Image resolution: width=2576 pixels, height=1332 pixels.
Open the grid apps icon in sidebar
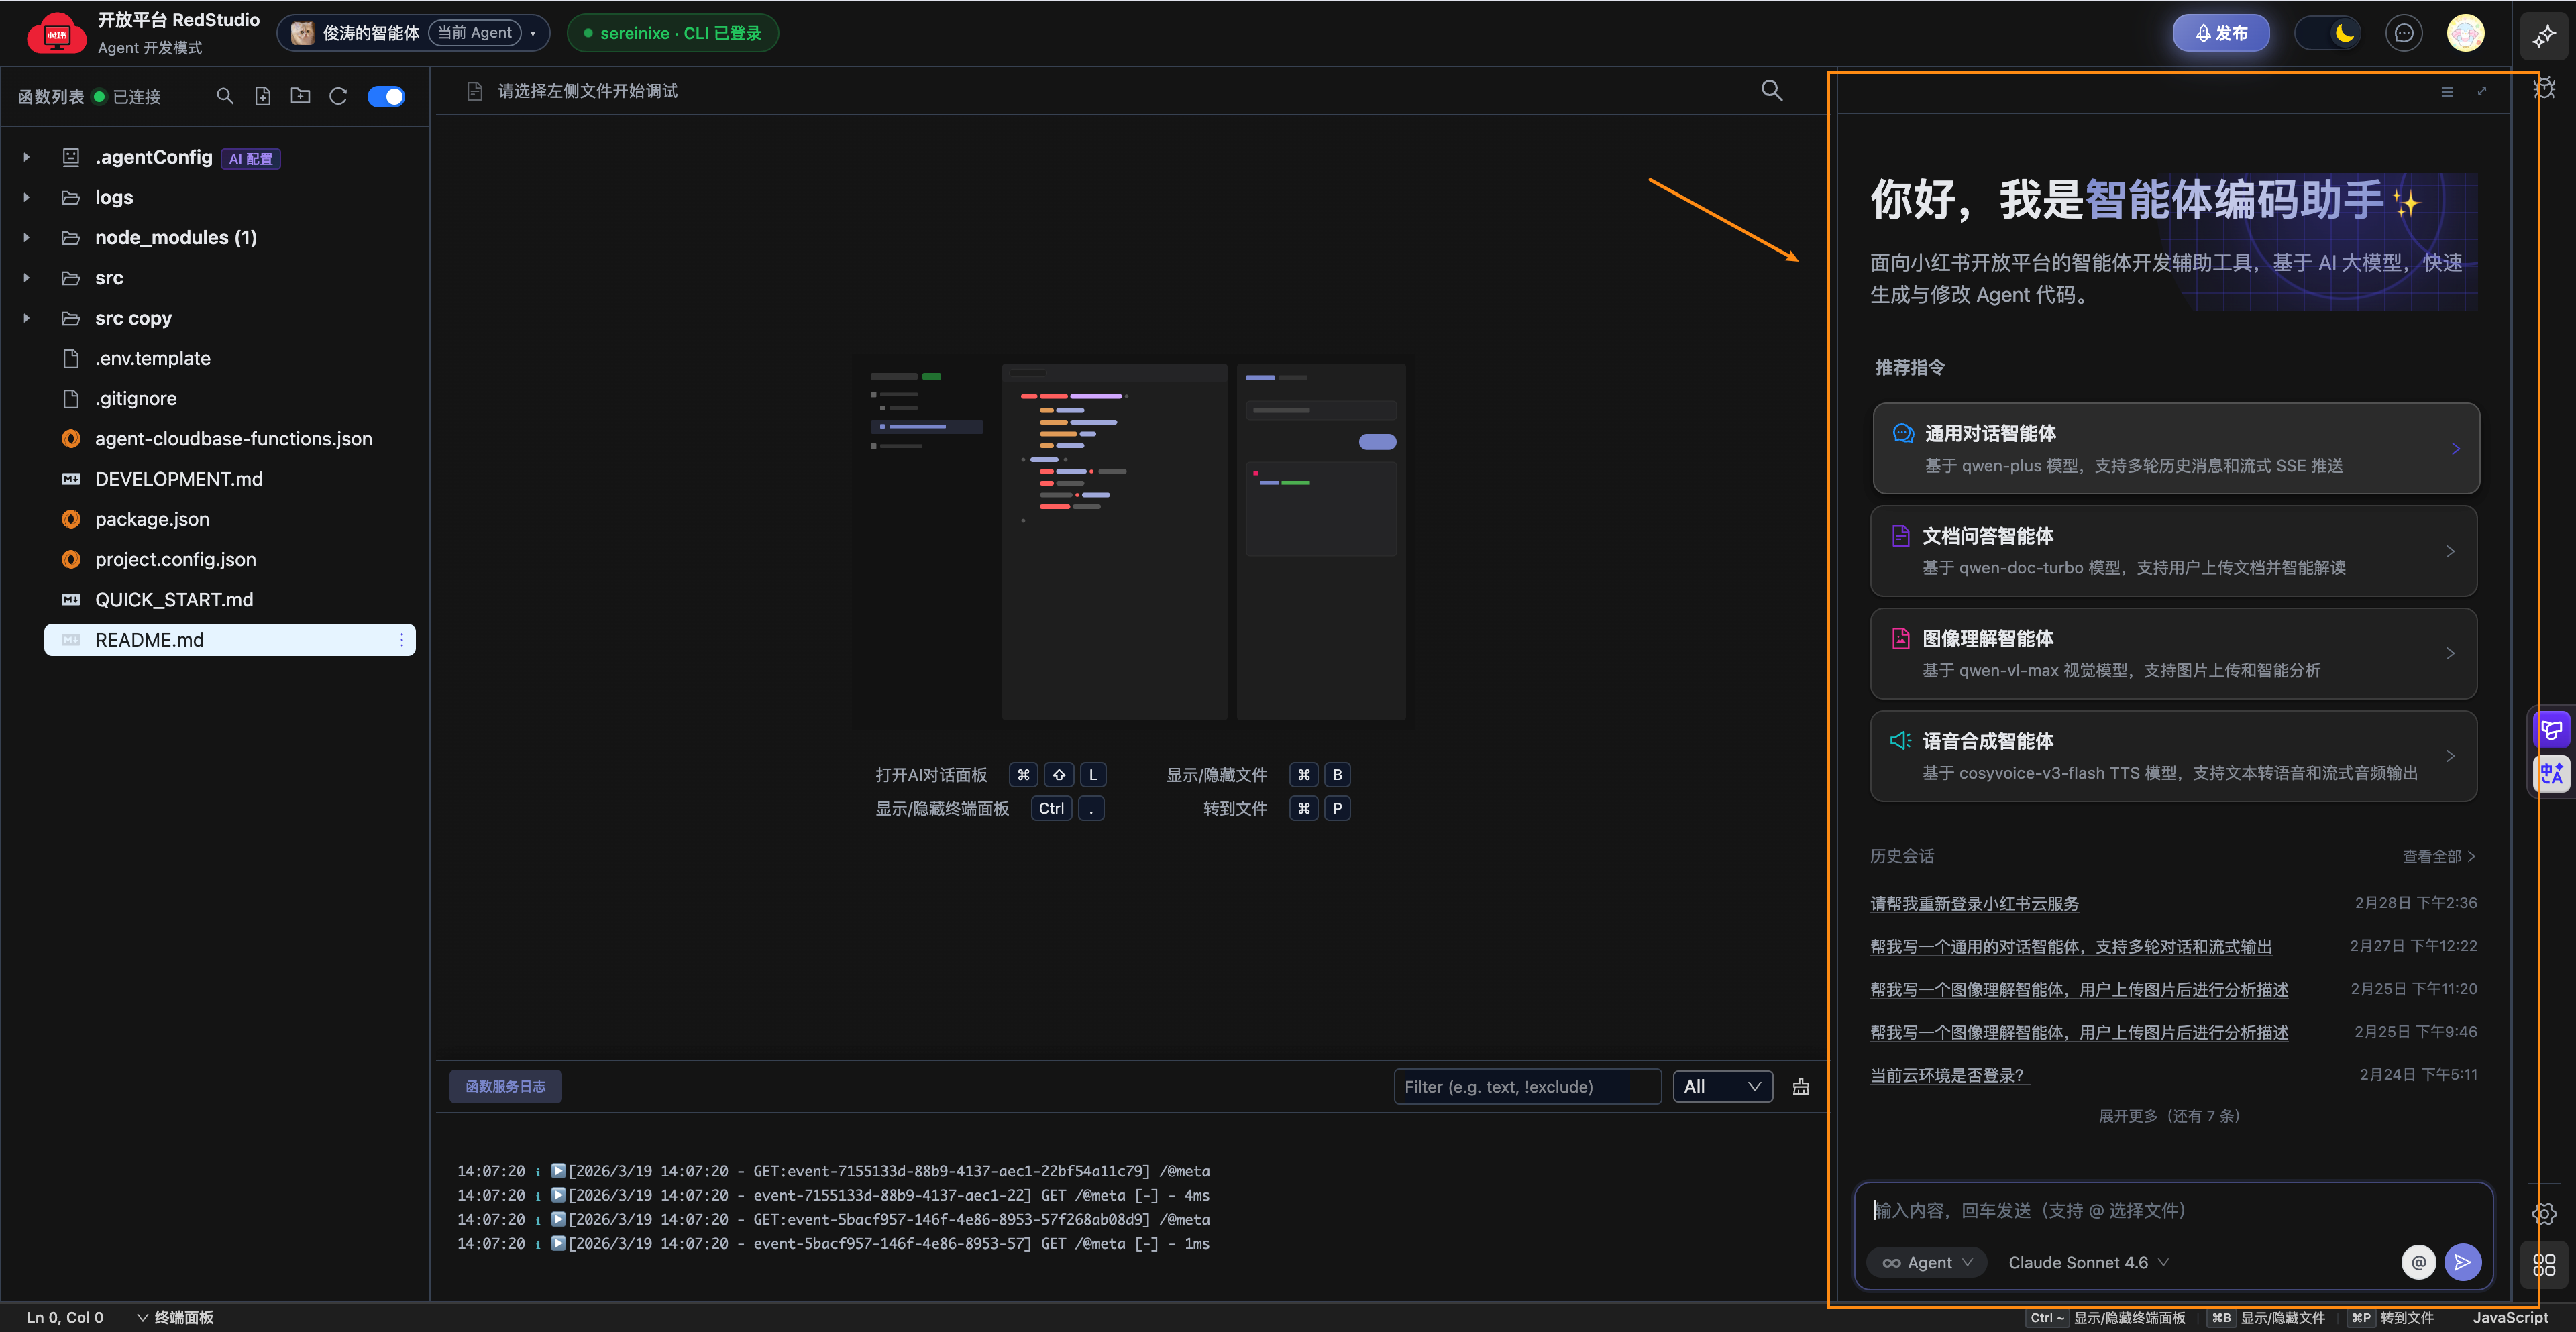pyautogui.click(x=2545, y=1265)
